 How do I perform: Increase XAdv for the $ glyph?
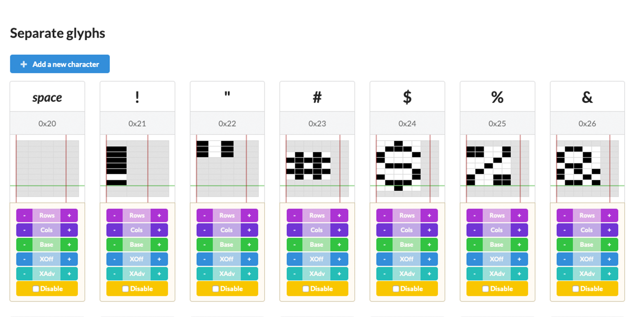(429, 274)
